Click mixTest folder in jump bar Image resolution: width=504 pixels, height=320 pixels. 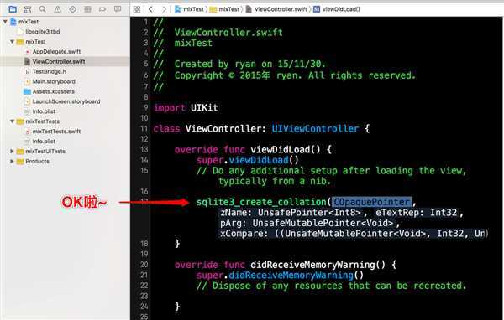click(x=224, y=9)
